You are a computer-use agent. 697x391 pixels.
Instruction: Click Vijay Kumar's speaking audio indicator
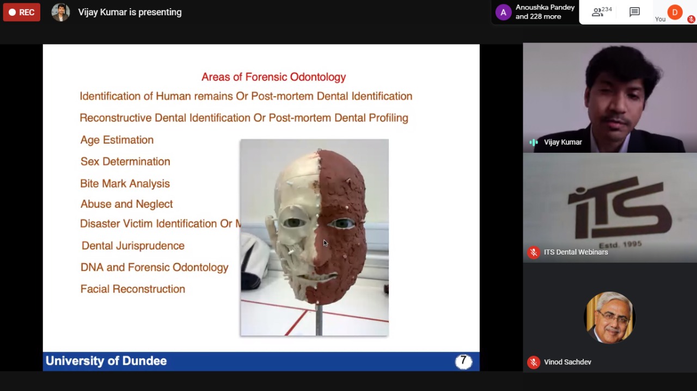pos(534,142)
